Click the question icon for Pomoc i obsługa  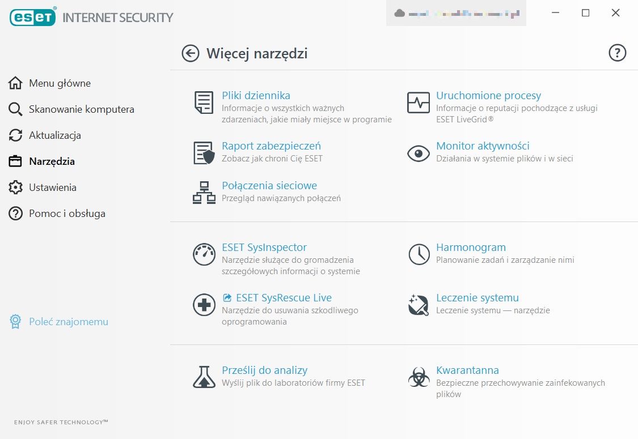[x=15, y=213]
